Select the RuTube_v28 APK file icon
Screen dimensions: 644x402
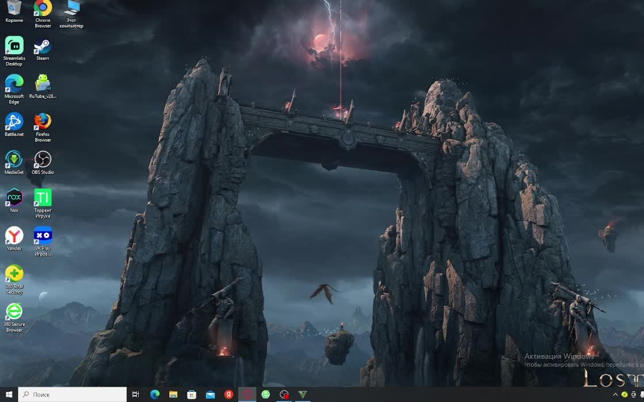coord(43,87)
